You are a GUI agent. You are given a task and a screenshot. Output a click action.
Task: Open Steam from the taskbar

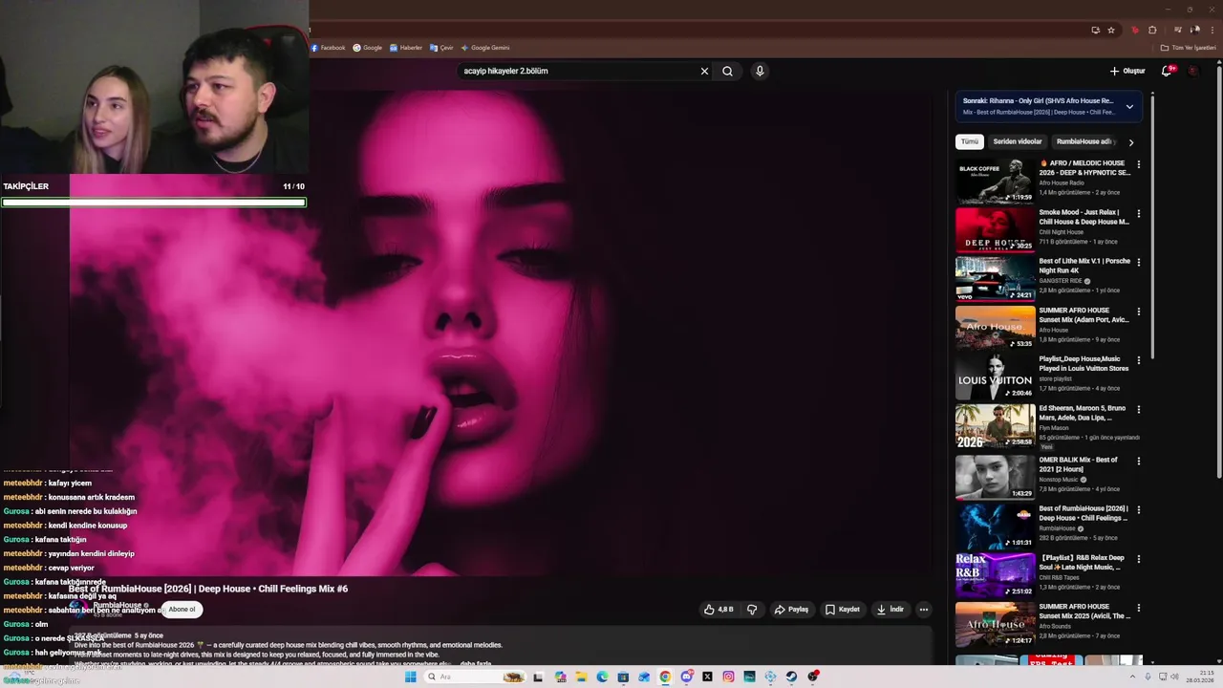(x=791, y=677)
